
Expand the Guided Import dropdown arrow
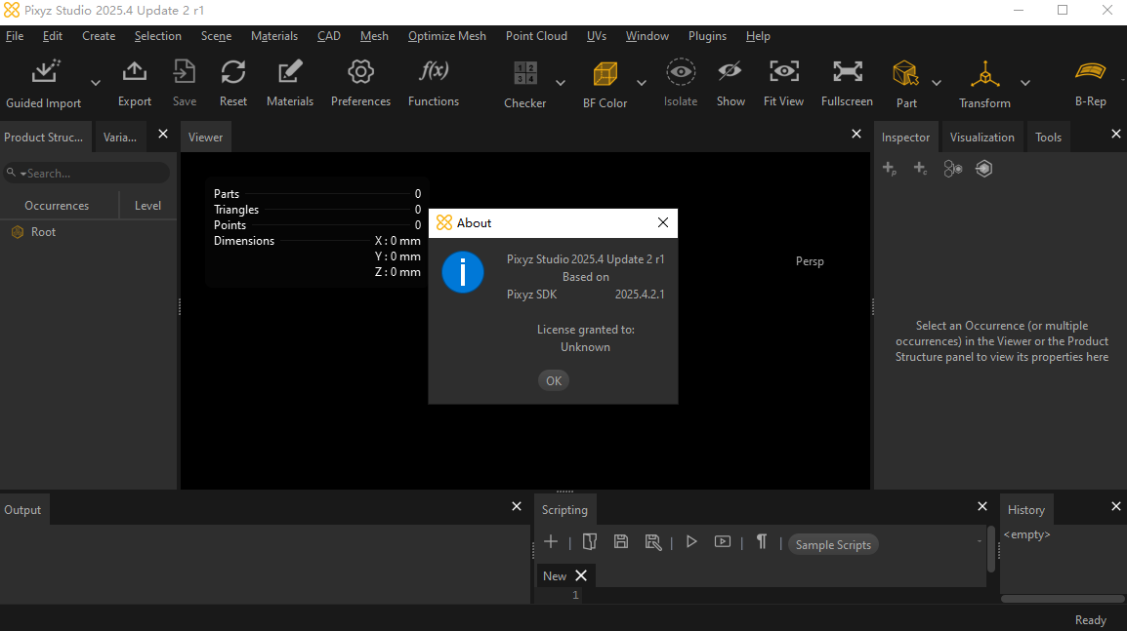tap(96, 83)
